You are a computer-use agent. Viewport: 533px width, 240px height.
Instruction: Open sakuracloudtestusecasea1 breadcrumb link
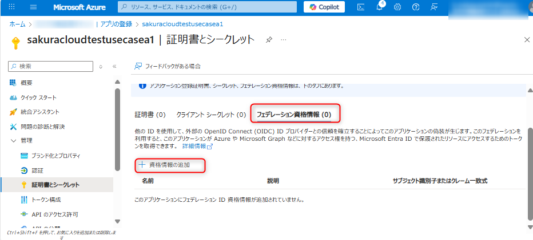[182, 24]
